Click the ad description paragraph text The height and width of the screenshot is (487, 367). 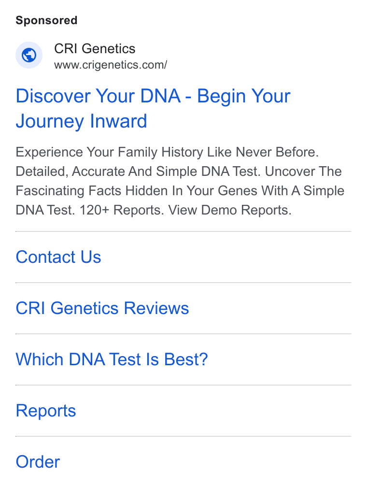[180, 181]
